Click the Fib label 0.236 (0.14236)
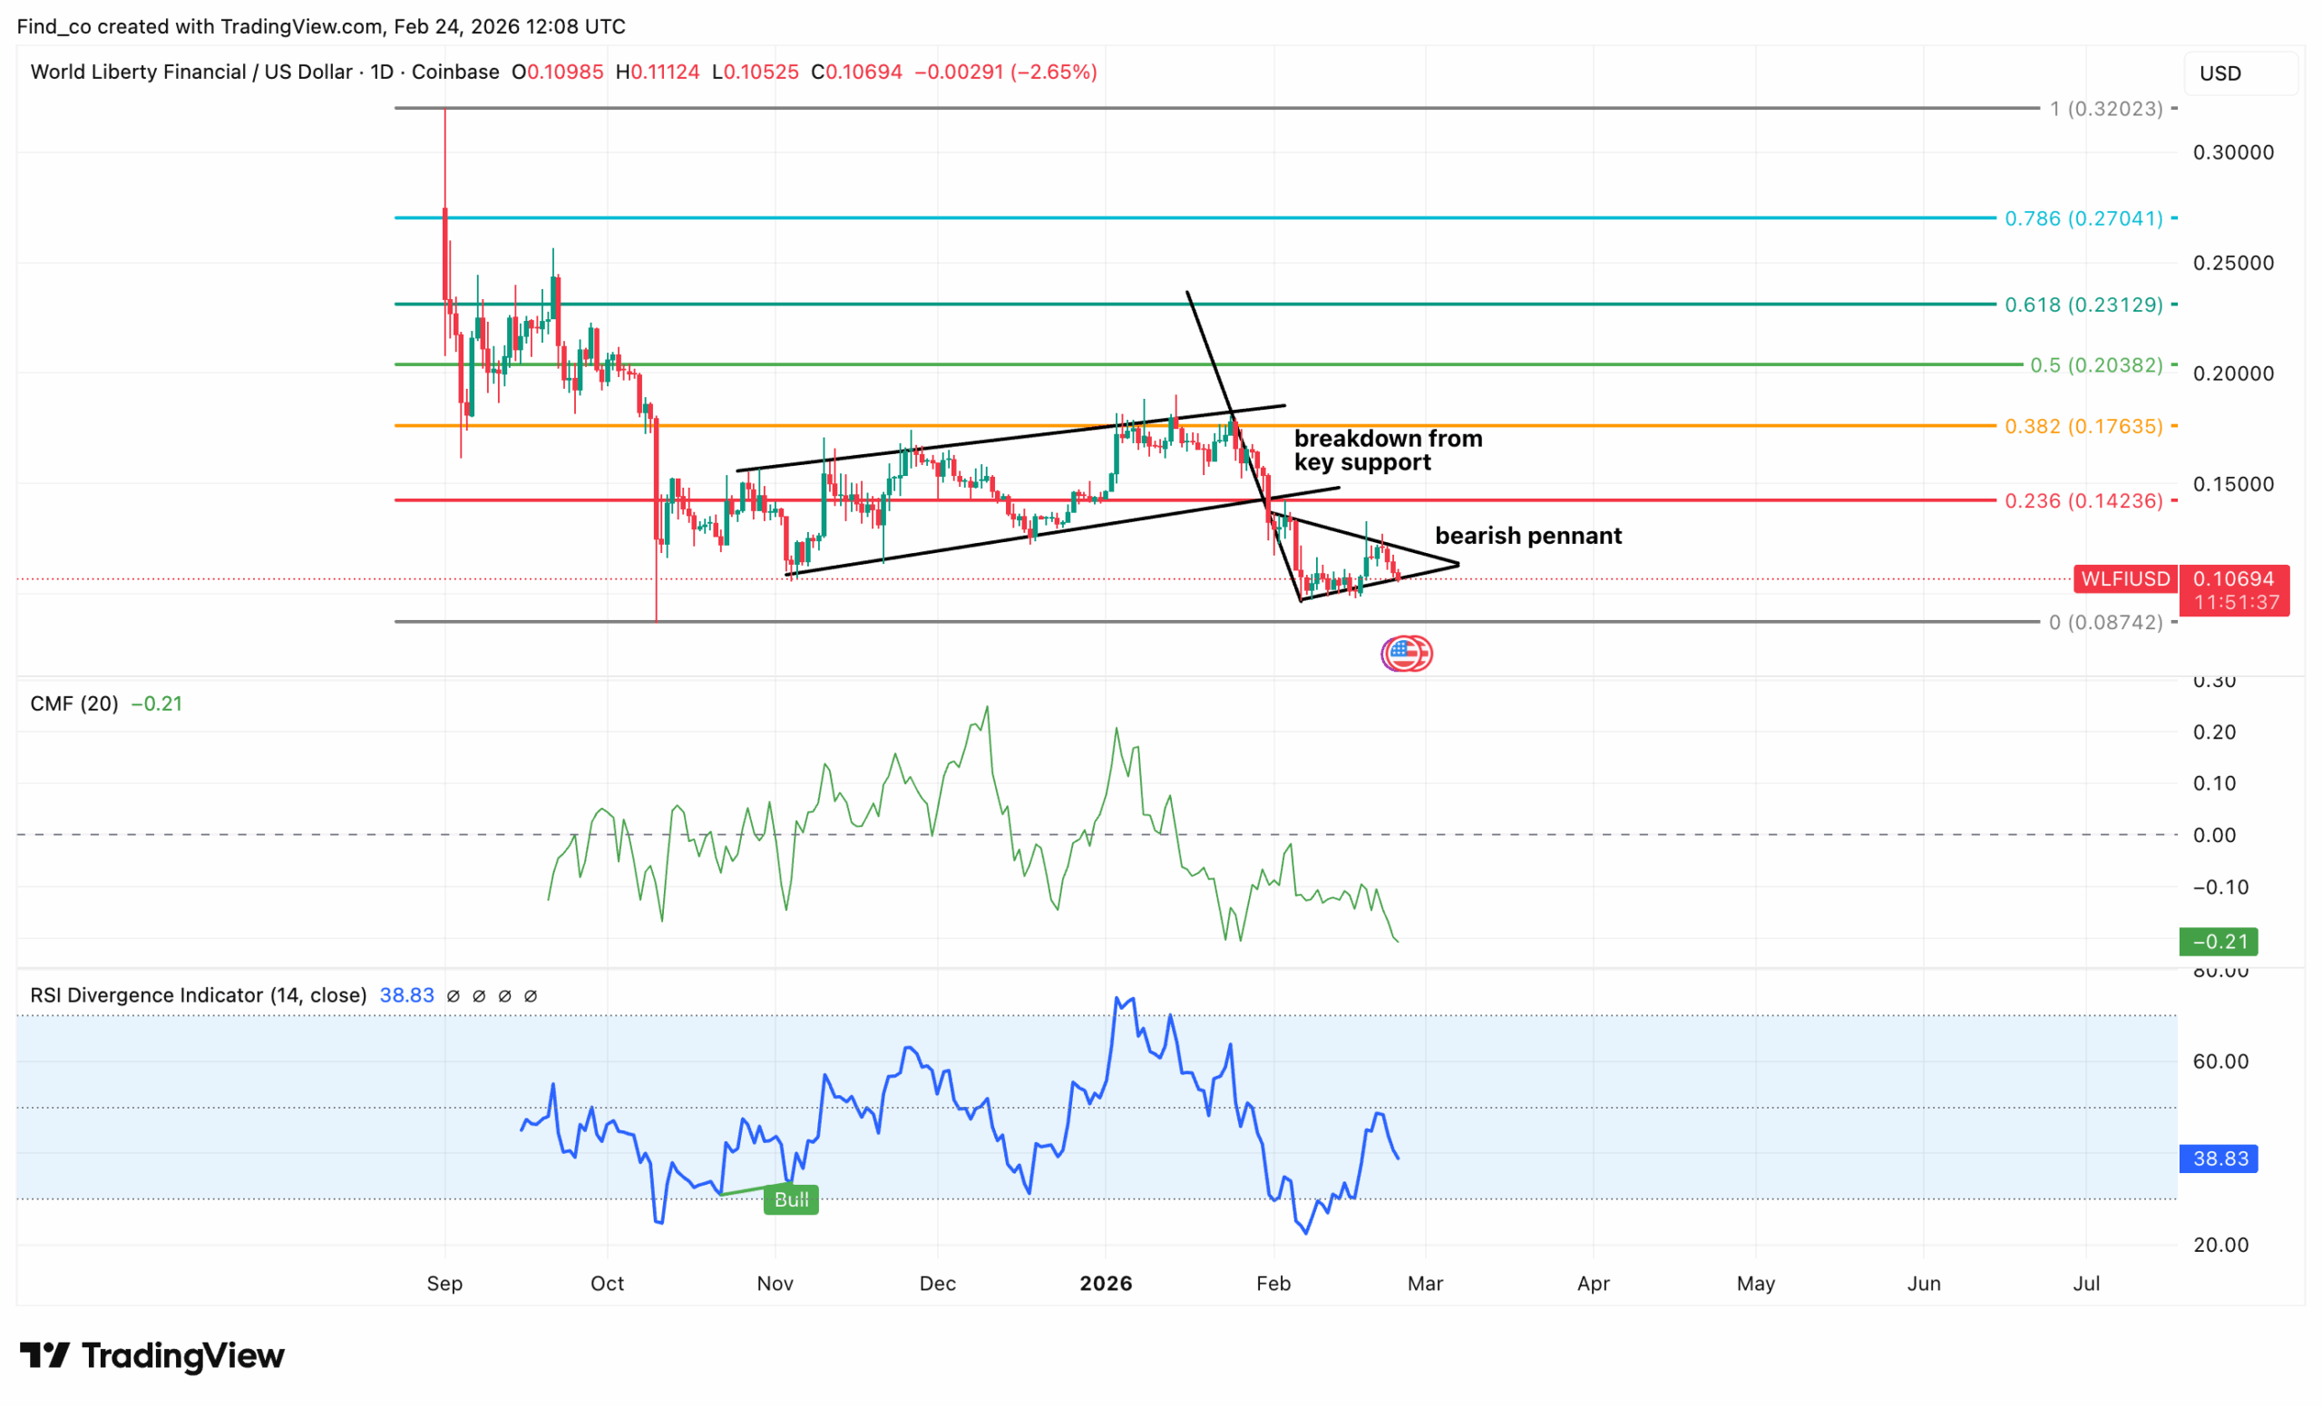 pyautogui.click(x=2083, y=500)
